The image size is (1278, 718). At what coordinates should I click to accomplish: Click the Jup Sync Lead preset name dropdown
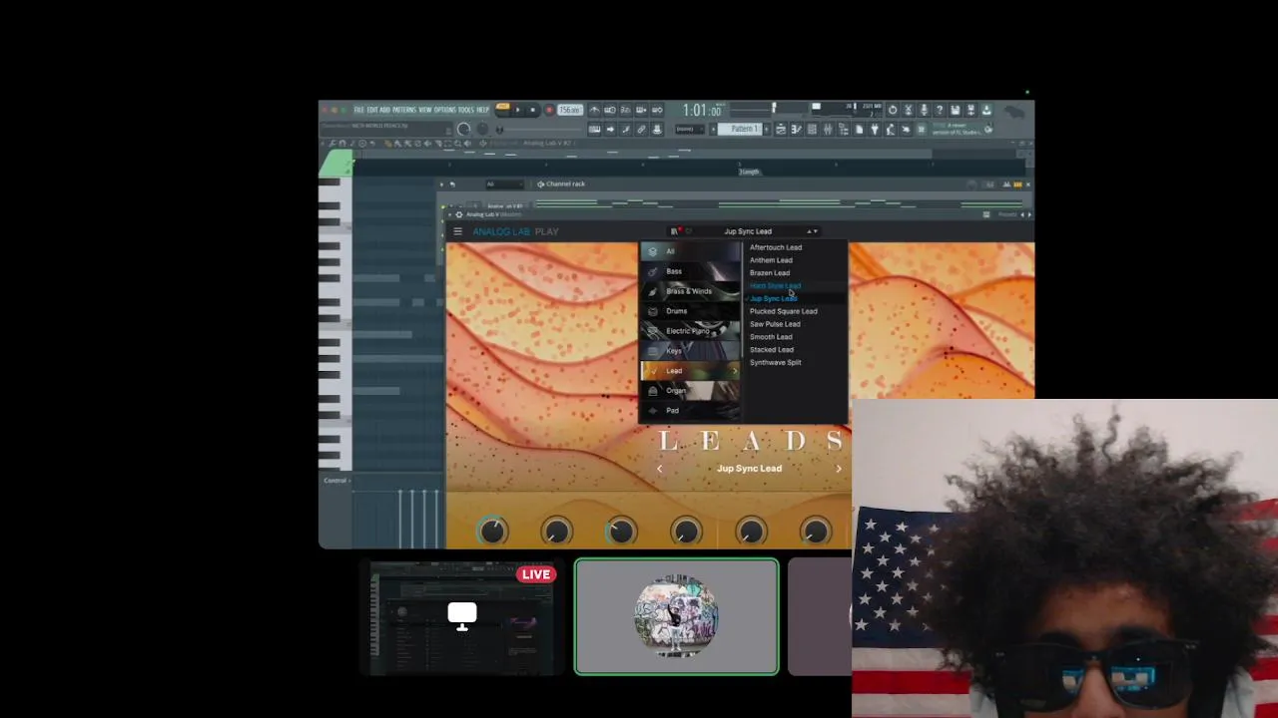(x=748, y=231)
